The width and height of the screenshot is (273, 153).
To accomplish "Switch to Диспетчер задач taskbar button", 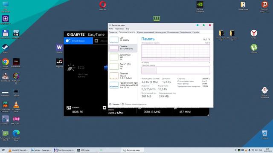I will pos(132,150).
